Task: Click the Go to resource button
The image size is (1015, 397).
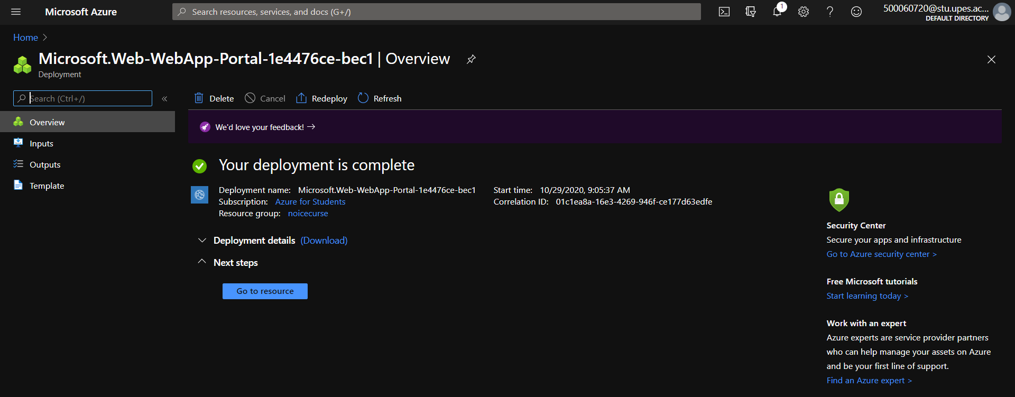Action: (265, 291)
